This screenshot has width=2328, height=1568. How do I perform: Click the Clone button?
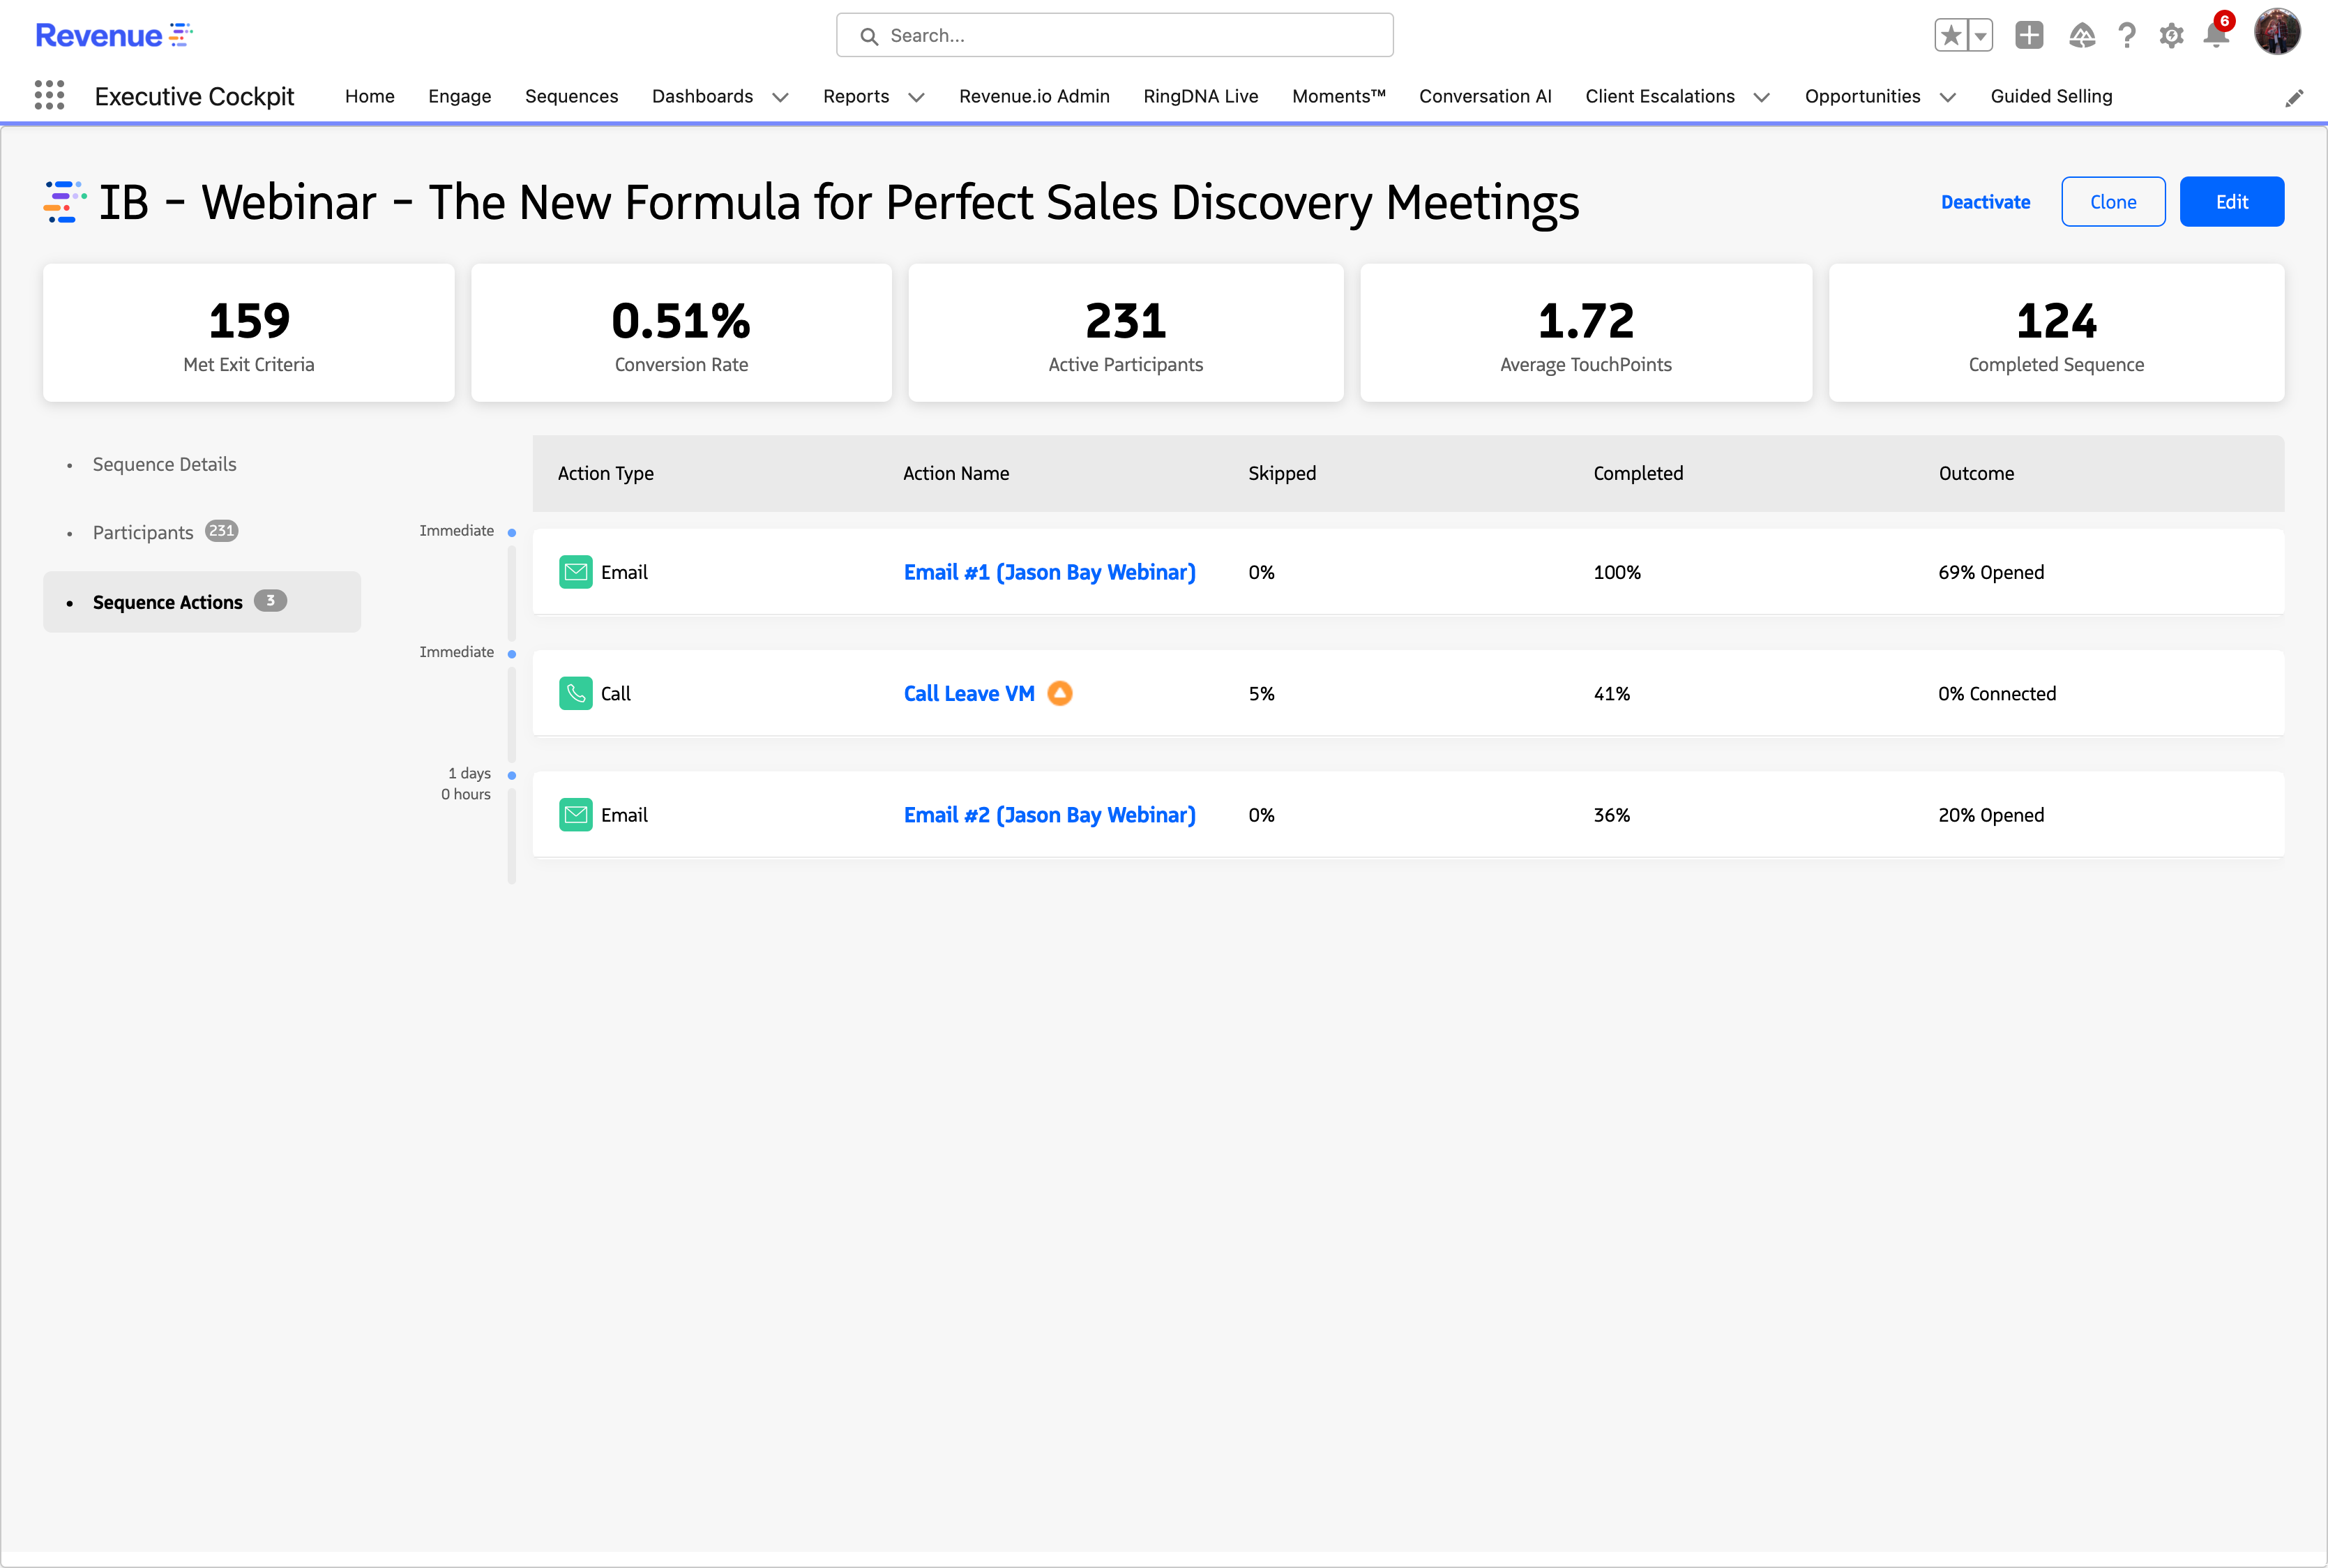click(2113, 202)
